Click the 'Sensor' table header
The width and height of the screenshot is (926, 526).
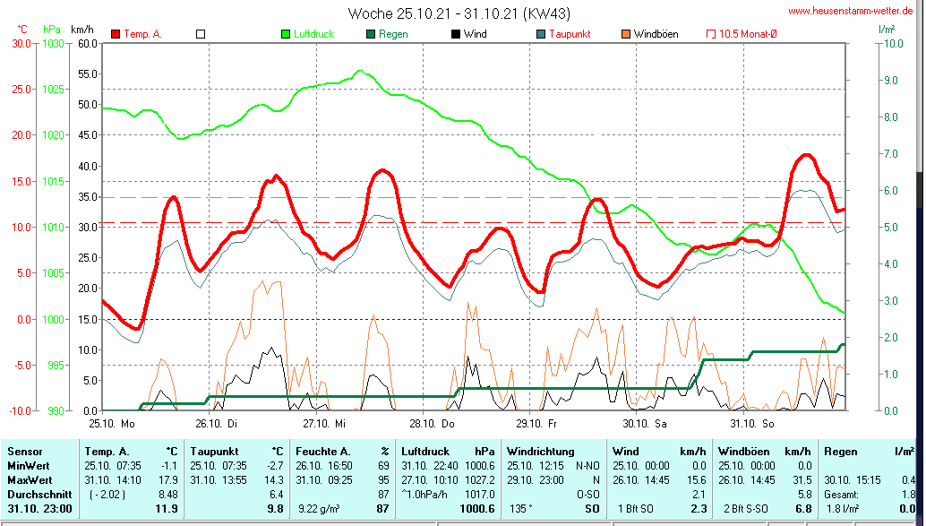pos(25,452)
